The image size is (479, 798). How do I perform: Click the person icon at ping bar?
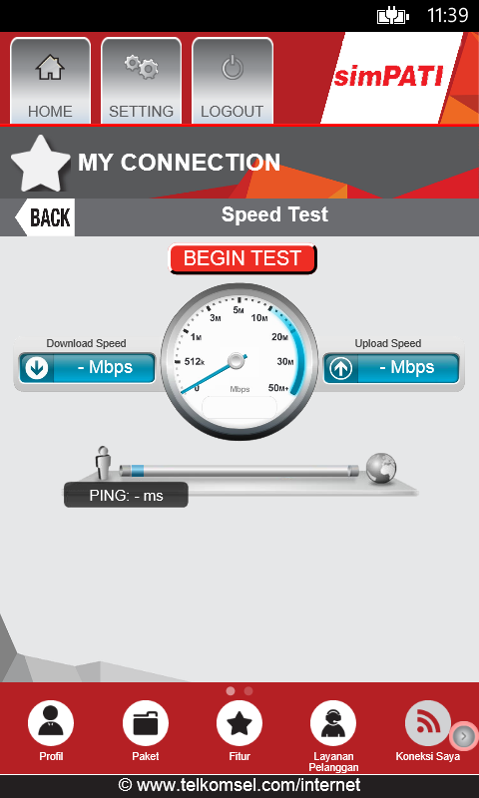104,463
